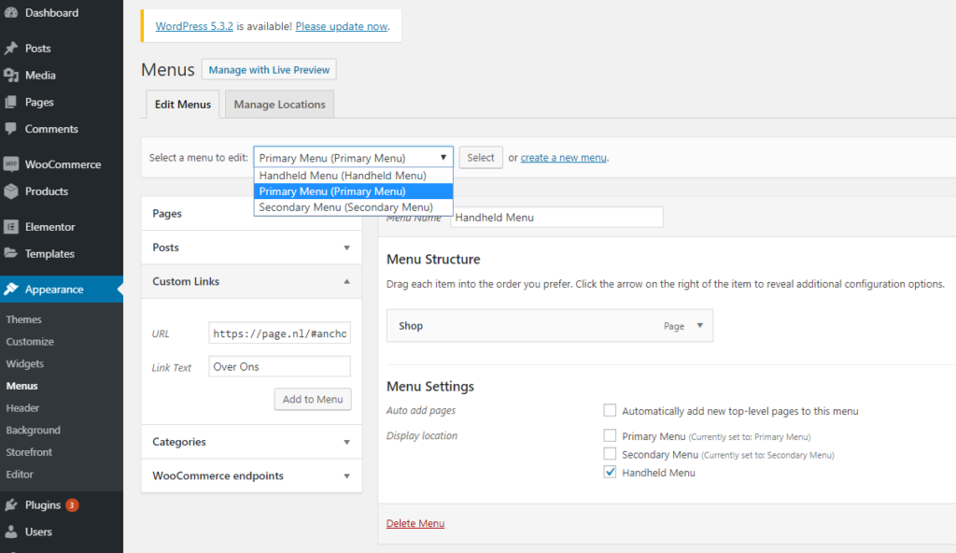Image resolution: width=956 pixels, height=553 pixels.
Task: Open Elementor in the admin sidebar
Action: [x=61, y=226]
